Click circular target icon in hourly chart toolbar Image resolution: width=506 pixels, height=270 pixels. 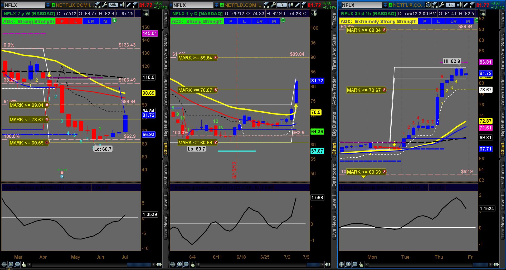coord(429,5)
